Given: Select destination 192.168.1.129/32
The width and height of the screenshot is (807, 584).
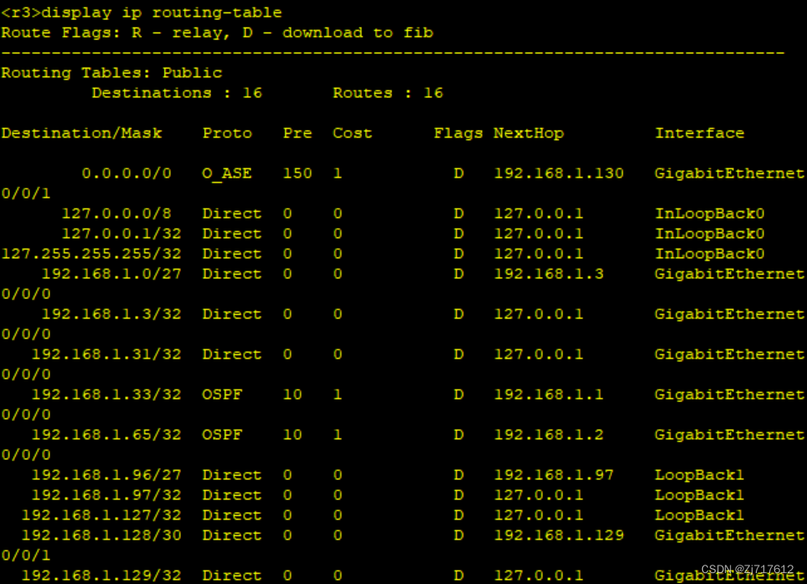Looking at the screenshot, I should coord(101,576).
